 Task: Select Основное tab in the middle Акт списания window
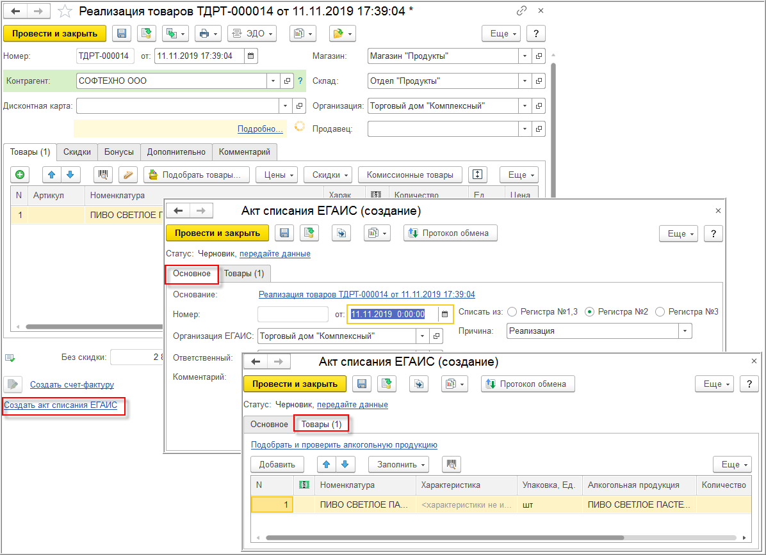[191, 274]
